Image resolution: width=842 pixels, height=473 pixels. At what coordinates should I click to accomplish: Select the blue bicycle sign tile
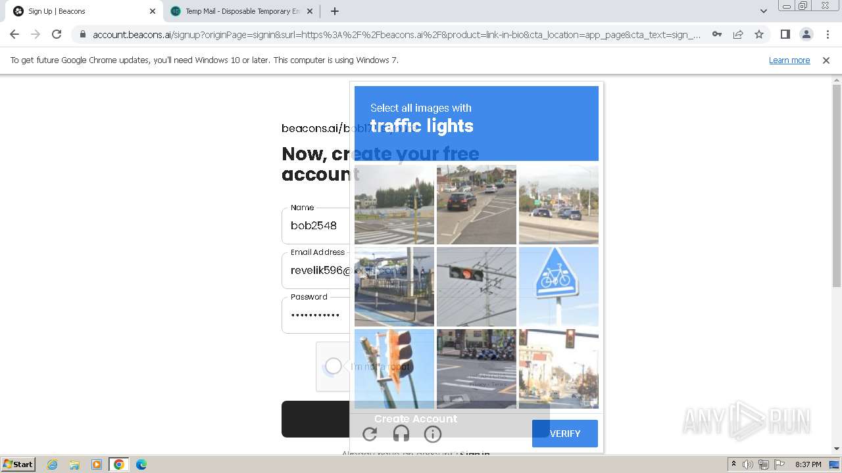[558, 286]
